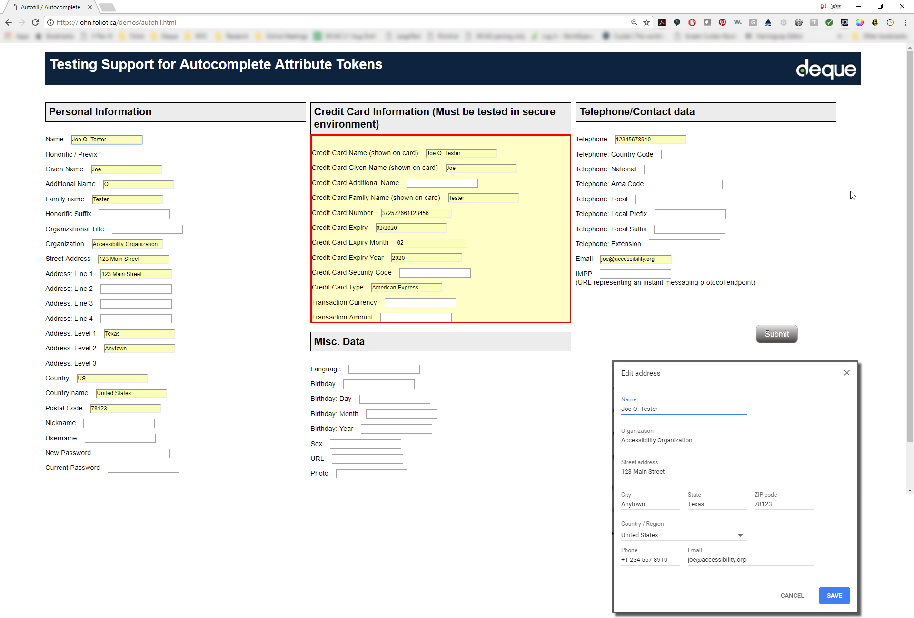Bookmark this page with the star icon
The image size is (914, 618).
point(646,22)
